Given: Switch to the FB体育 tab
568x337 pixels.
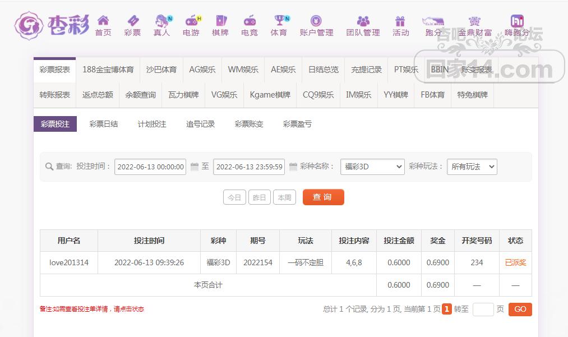Looking at the screenshot, I should tap(432, 95).
